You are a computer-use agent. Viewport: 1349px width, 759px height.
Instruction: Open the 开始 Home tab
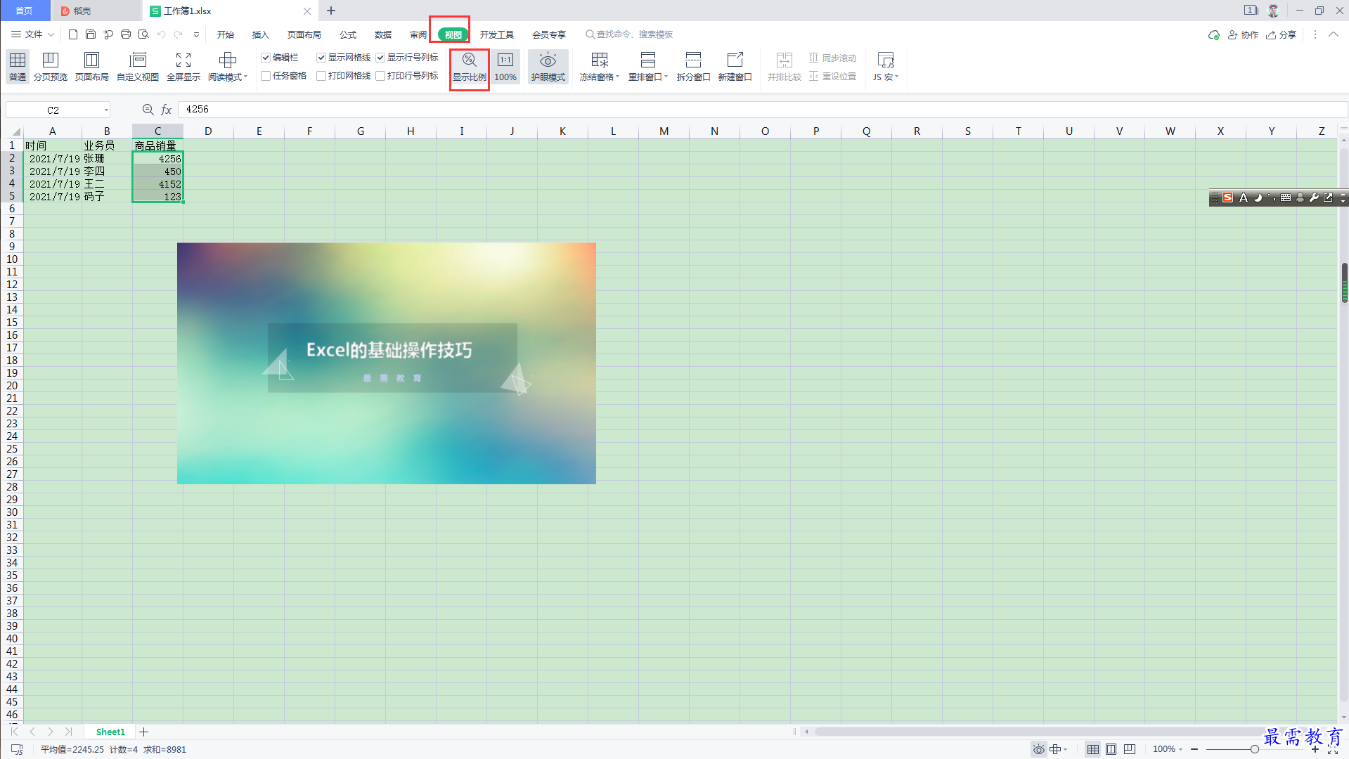tap(226, 34)
